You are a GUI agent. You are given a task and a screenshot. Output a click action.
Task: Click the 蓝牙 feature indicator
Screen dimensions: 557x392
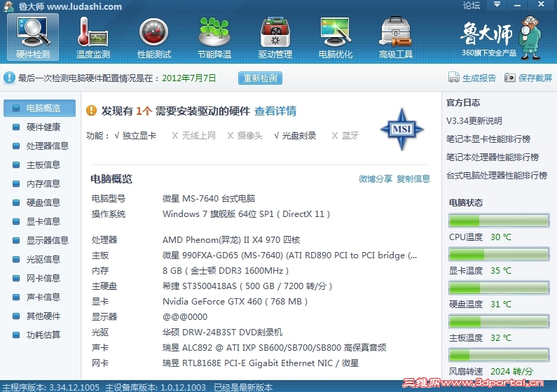tap(345, 136)
